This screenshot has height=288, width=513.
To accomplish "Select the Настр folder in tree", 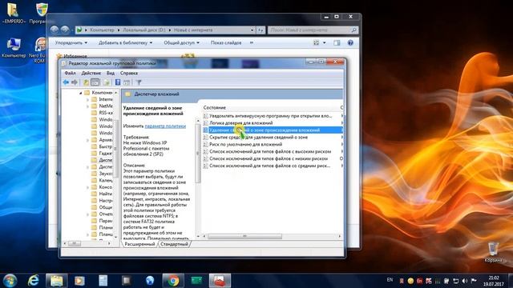I will point(102,201).
